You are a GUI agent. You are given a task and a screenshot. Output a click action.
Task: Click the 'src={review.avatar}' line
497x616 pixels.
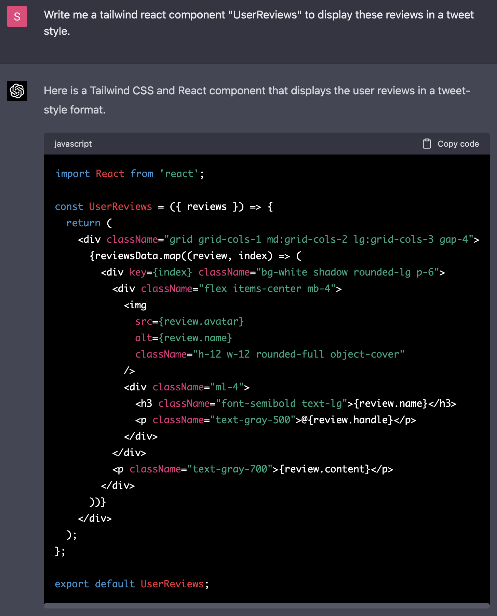coord(189,321)
